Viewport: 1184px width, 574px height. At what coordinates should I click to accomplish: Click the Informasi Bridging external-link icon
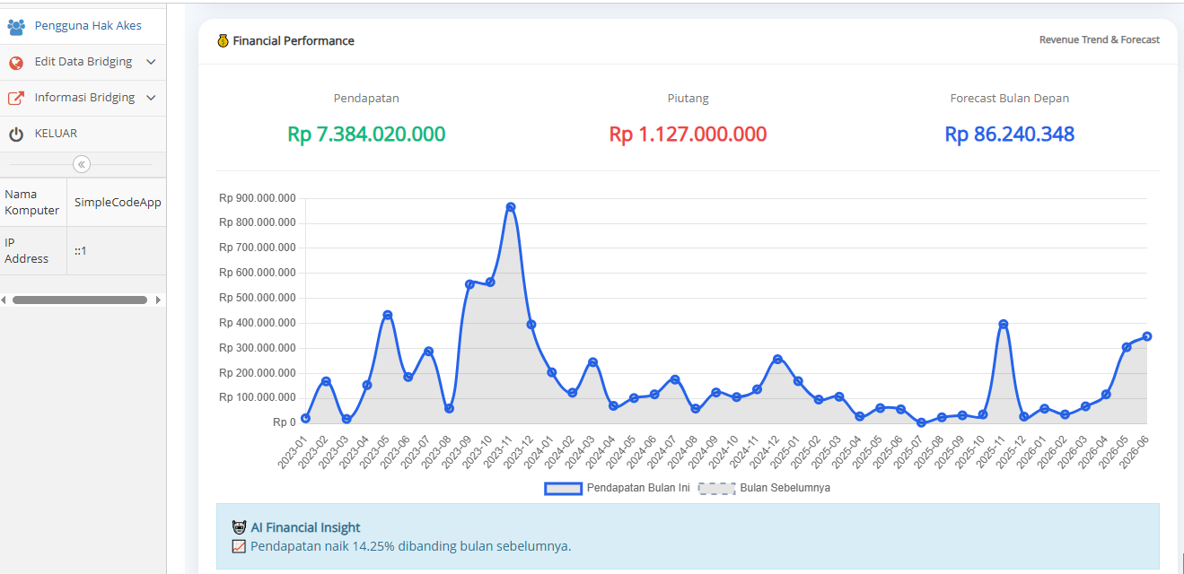(x=16, y=99)
